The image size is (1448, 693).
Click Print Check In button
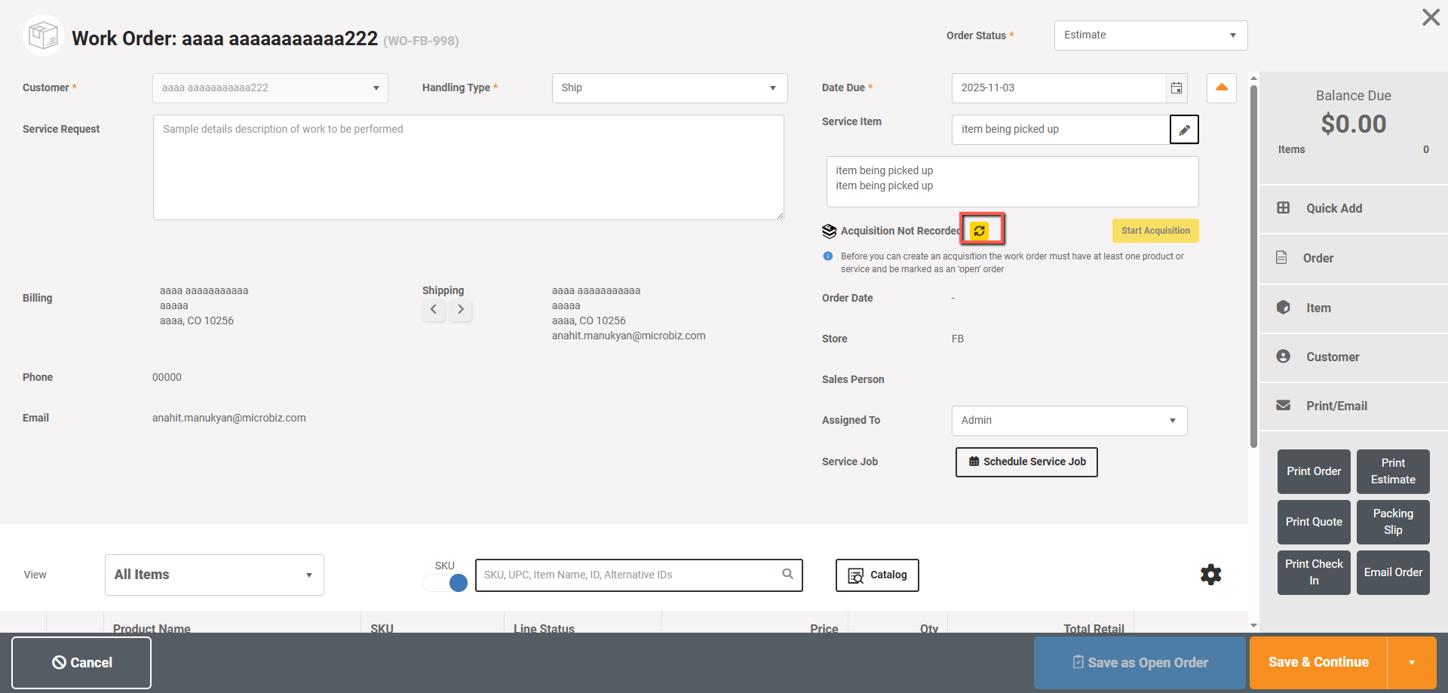pos(1314,573)
